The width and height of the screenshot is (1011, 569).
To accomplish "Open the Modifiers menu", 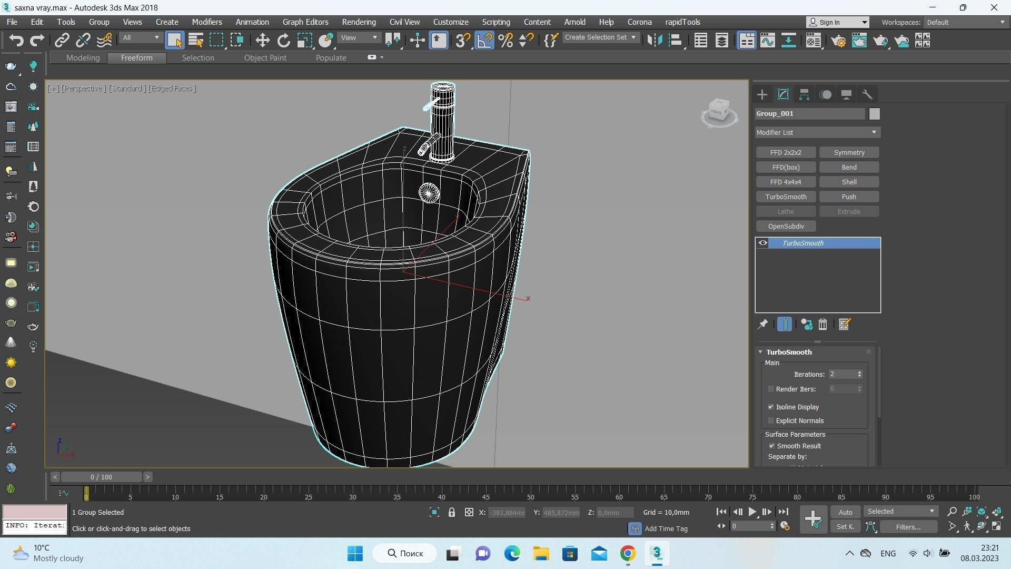I will (x=206, y=22).
